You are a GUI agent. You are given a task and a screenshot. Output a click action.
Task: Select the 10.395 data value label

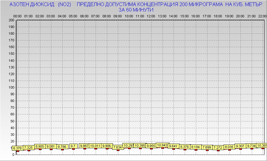click(140, 145)
